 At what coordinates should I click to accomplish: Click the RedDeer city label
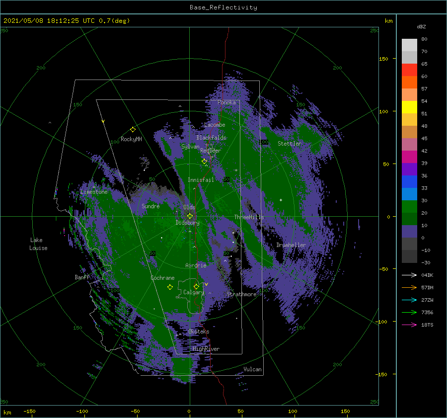click(211, 151)
